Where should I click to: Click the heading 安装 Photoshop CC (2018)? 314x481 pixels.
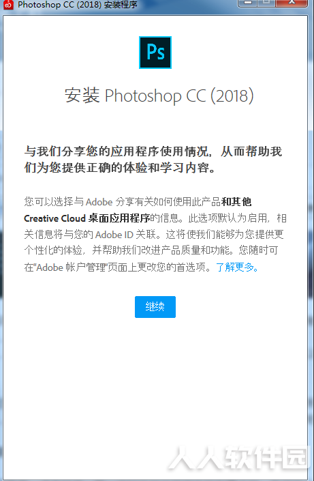pos(159,96)
